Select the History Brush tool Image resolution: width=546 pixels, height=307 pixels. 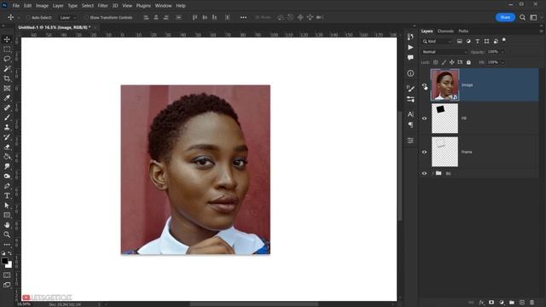click(7, 136)
